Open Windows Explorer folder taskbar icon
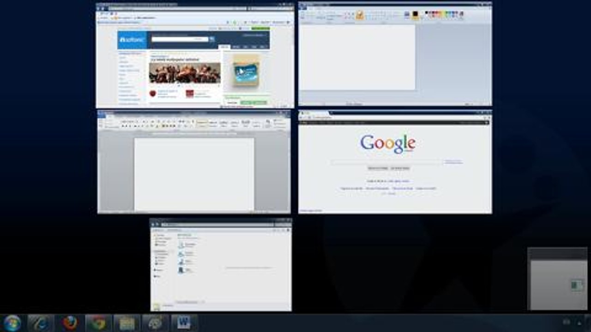Screen dimensions: 591x332 pos(127,323)
